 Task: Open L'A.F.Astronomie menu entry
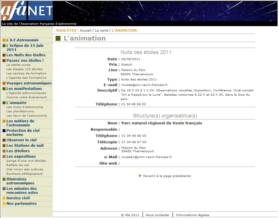22,40
